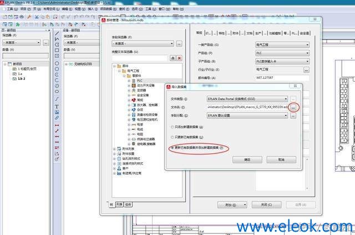Click the Close (C) button
Image resolution: width=355 pixels, height=235 pixels.
(266, 205)
